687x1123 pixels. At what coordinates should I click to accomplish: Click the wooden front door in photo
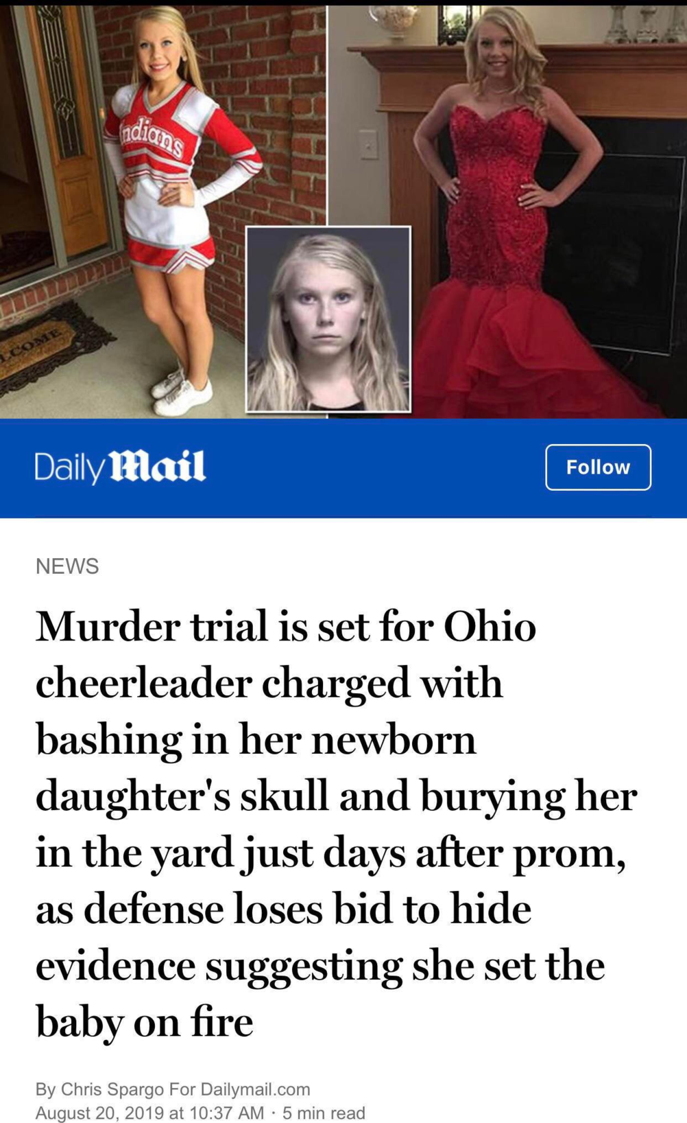click(65, 130)
